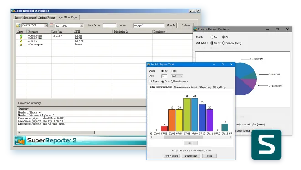This screenshot has height=170, width=301.
Task: Select Pie chart in the Statistic Report (Content) window
Action: 223,37
